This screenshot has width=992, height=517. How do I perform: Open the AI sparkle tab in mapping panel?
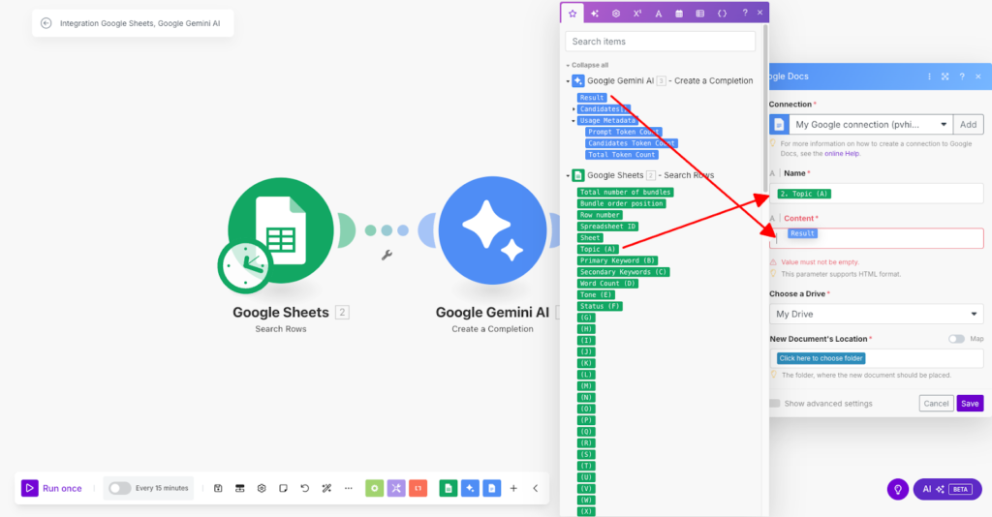point(595,14)
